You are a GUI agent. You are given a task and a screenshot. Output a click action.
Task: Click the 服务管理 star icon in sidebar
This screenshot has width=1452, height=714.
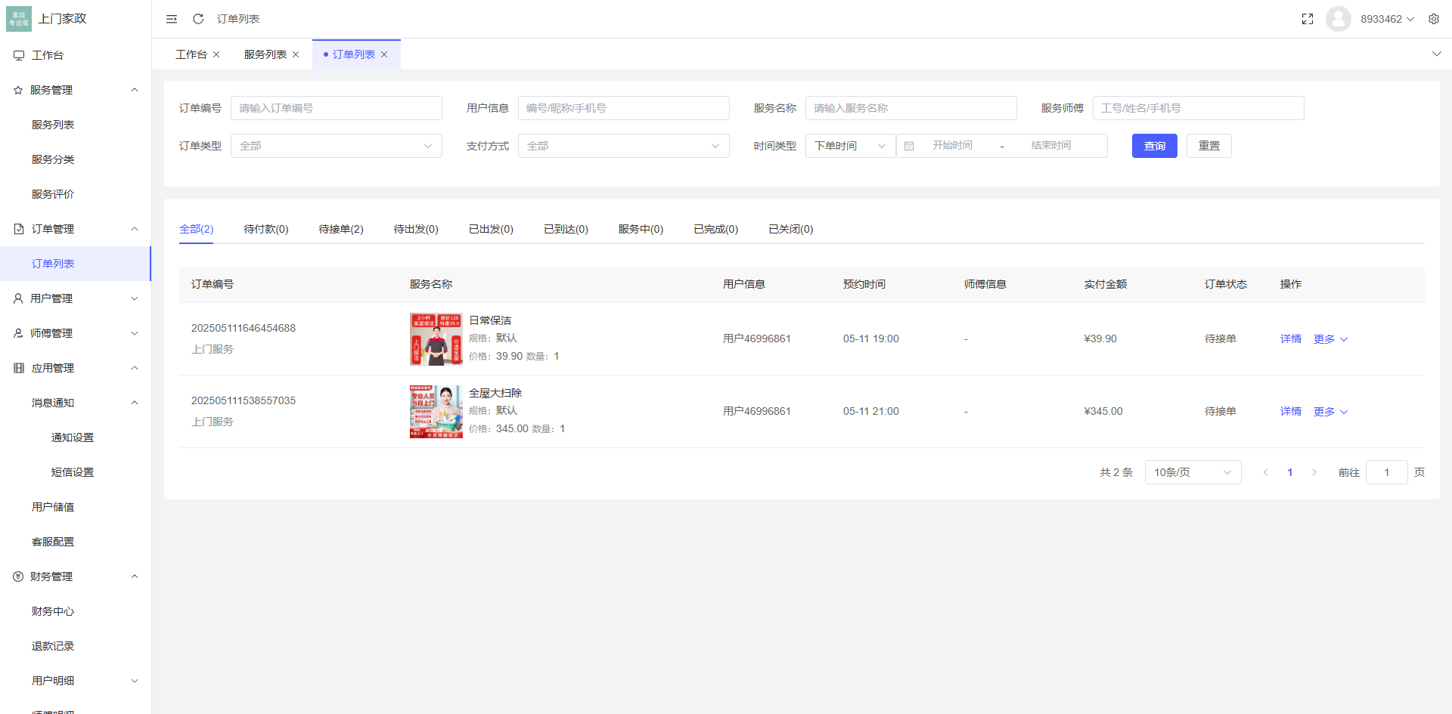pos(18,89)
